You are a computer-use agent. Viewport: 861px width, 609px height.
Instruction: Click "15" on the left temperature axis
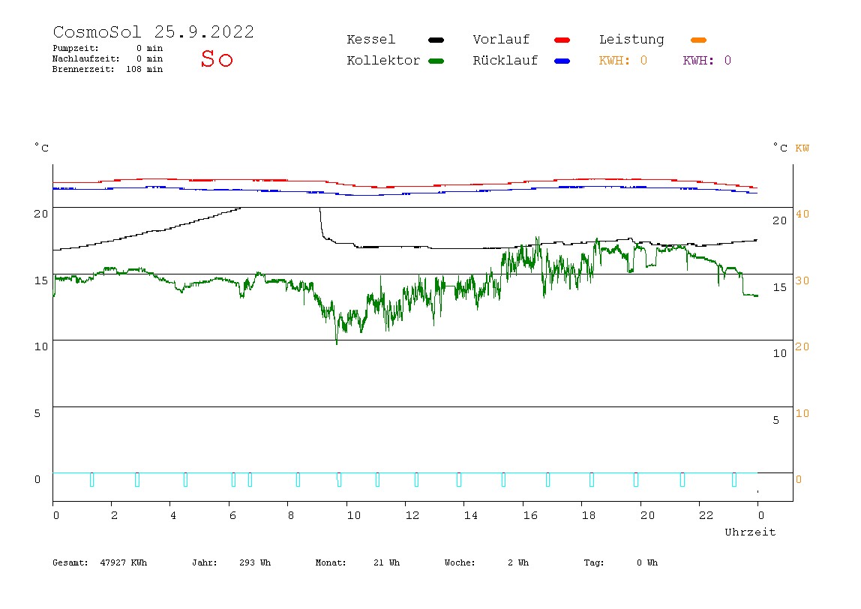[x=41, y=281]
